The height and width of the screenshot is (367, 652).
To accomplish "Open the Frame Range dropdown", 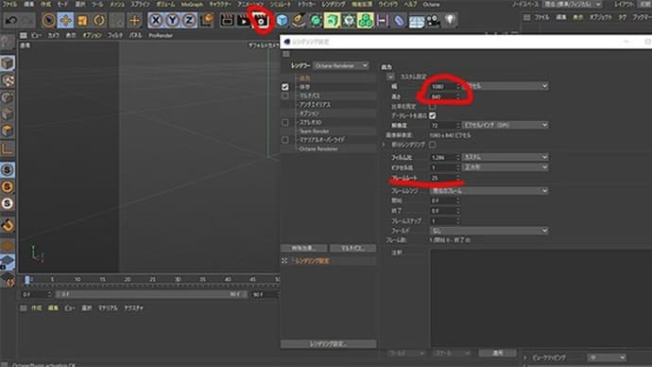I will pos(489,190).
